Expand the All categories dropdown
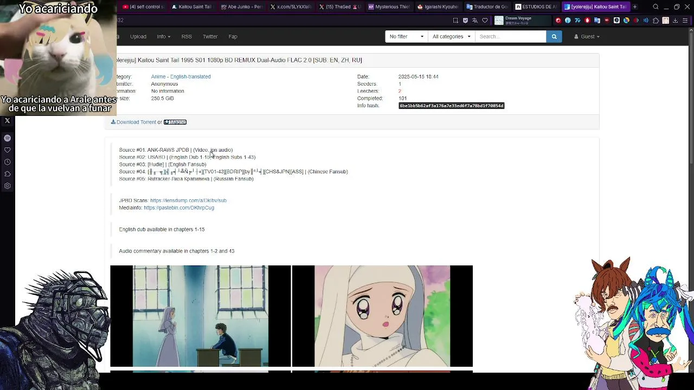Image resolution: width=694 pixels, height=390 pixels. (x=451, y=36)
